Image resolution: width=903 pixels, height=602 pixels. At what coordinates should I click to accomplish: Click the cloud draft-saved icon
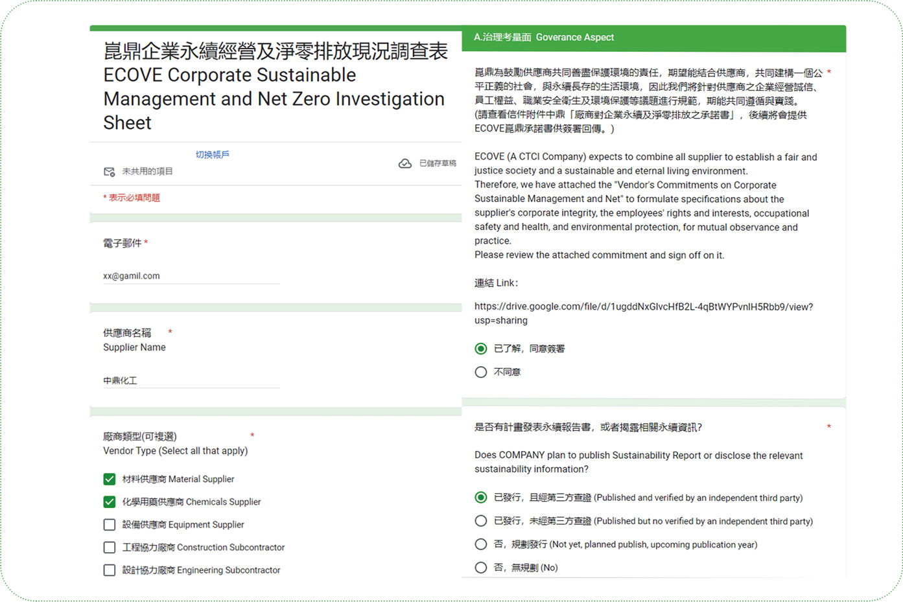(405, 163)
